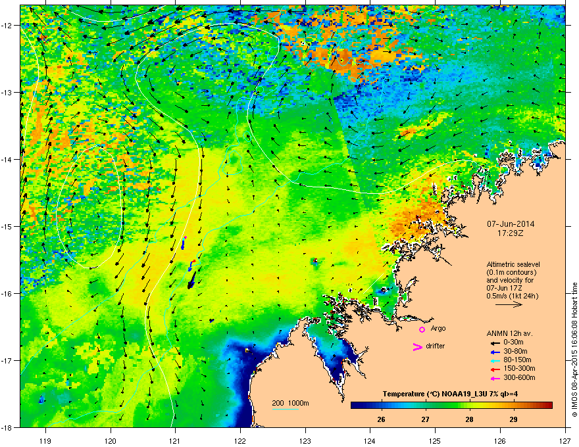Click the large dark mooring arrow near 16S
The image size is (579, 447).
coord(191,281)
